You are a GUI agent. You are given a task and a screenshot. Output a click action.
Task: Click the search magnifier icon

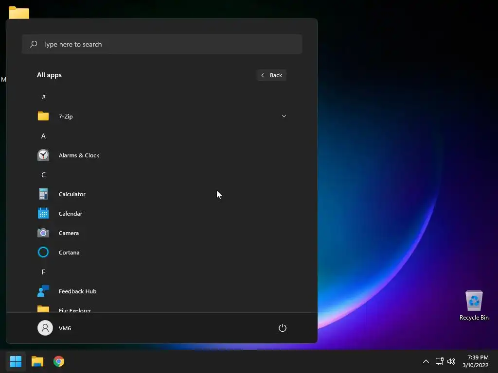pos(34,44)
